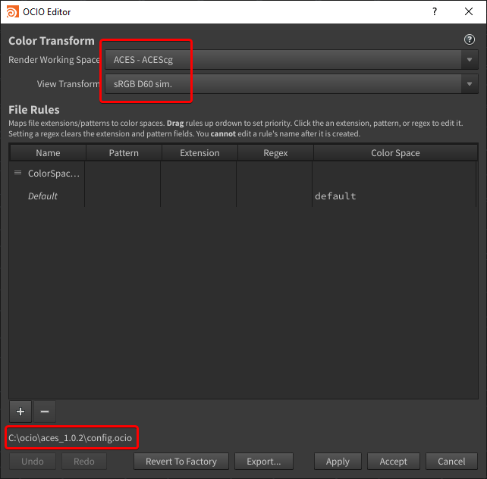Click the Undo button
Viewport: 487px width, 479px height.
pyautogui.click(x=33, y=462)
